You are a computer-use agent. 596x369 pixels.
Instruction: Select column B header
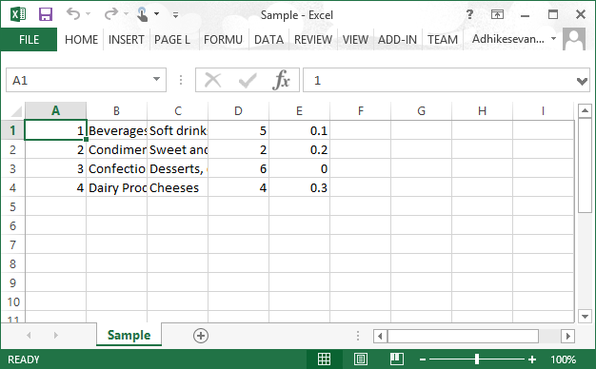117,110
